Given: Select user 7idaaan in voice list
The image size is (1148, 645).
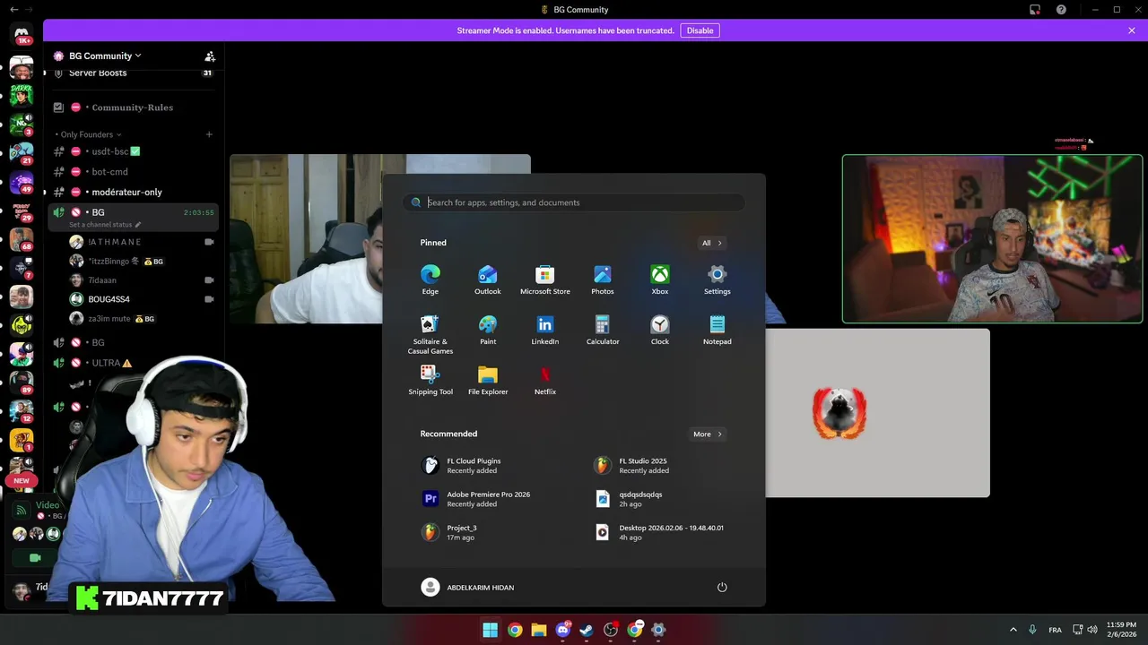Looking at the screenshot, I should (142, 280).
